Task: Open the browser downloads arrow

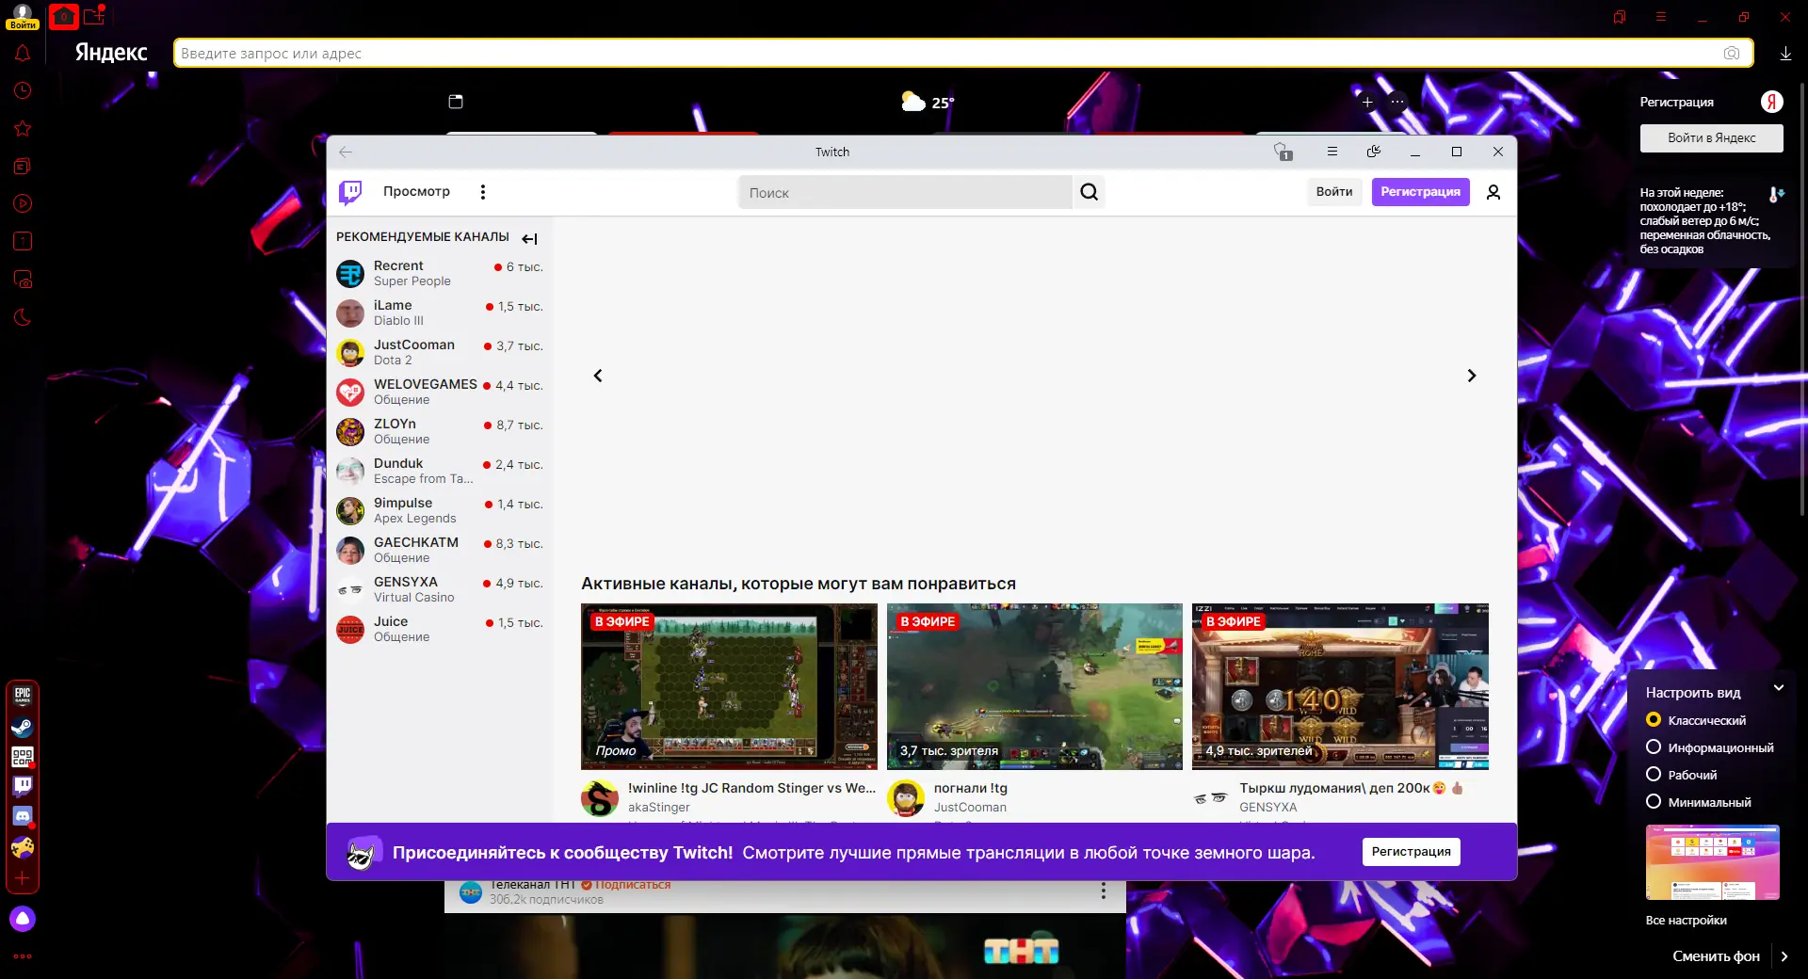Action: [1785, 54]
